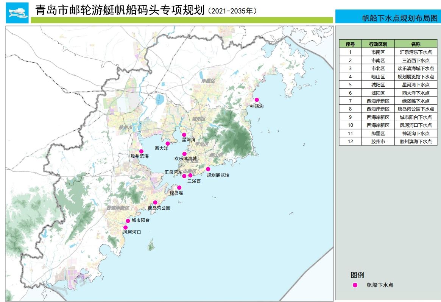Click the 星河湾下水点 table cell
This screenshot has width=441, height=302.
pos(415,85)
